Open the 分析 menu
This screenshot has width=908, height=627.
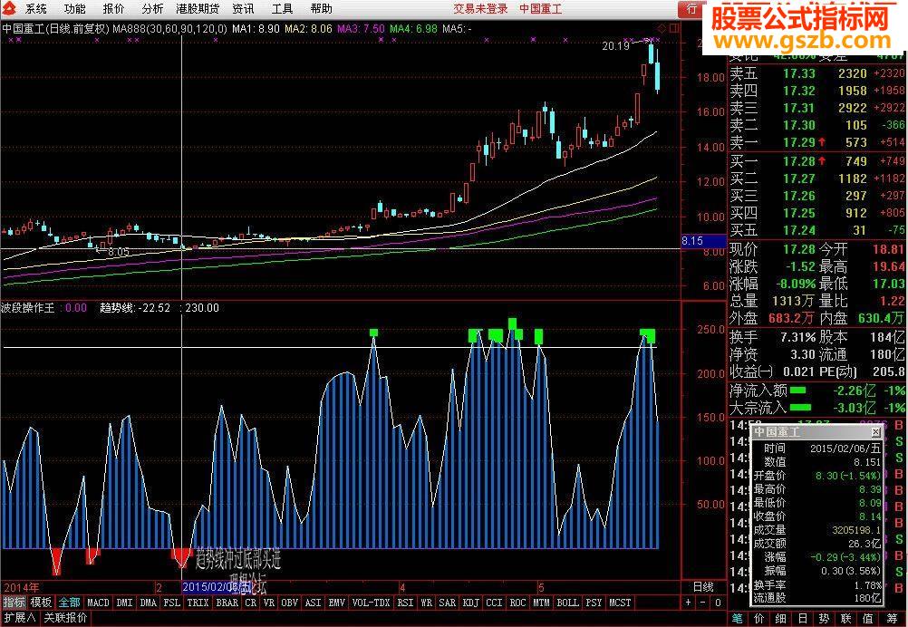tap(151, 9)
